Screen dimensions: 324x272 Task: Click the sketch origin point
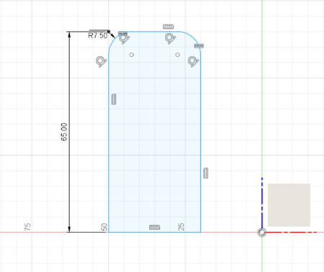(x=262, y=232)
